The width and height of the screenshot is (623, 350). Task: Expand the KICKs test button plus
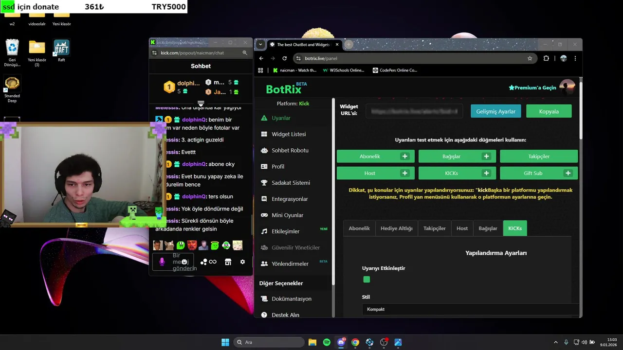(x=486, y=173)
